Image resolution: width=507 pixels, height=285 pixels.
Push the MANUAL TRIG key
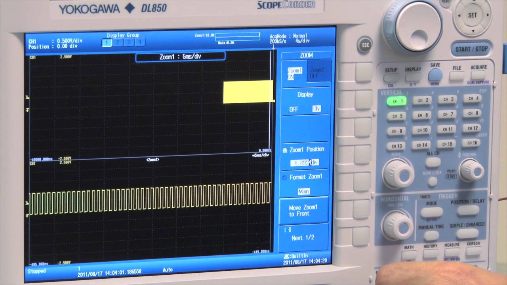coord(431,236)
